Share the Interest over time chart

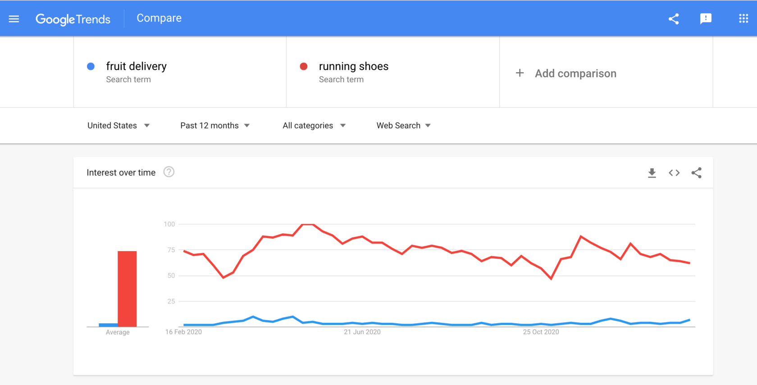coord(696,173)
